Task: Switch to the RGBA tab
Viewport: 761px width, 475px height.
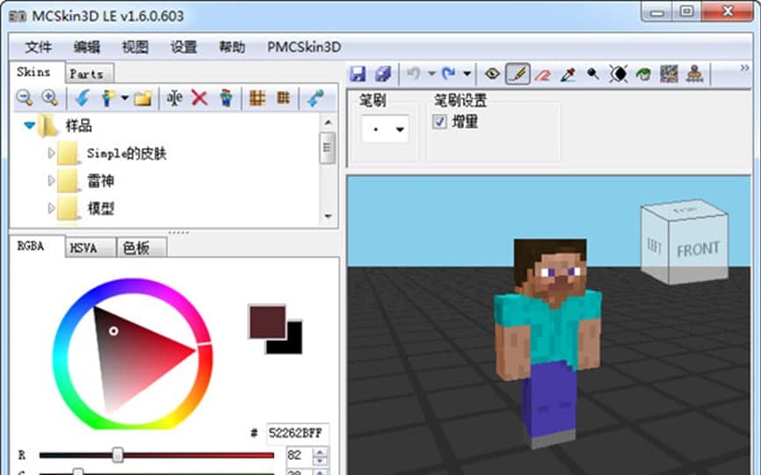Action: (x=37, y=246)
